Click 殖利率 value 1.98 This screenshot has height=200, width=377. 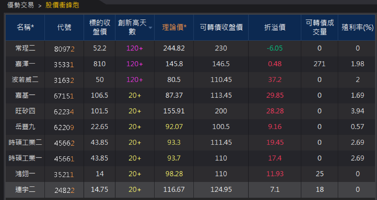click(x=357, y=64)
